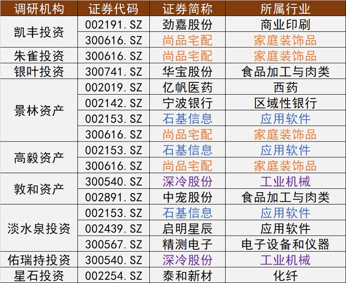
Task: Click the 调研机构 column header
Action: tap(39, 9)
